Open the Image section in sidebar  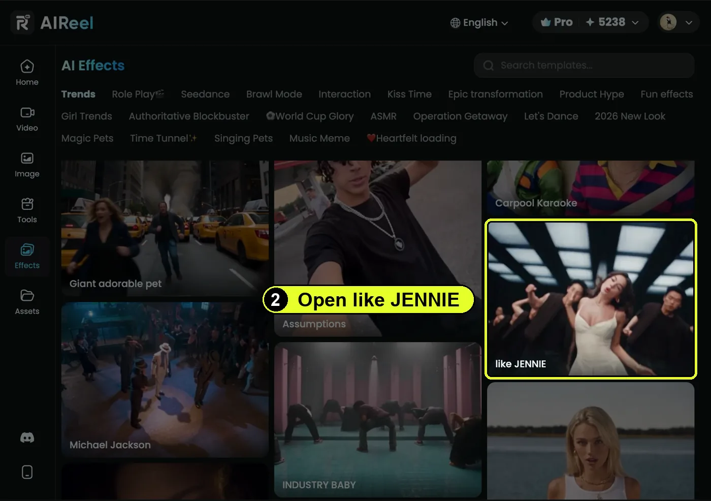point(27,165)
